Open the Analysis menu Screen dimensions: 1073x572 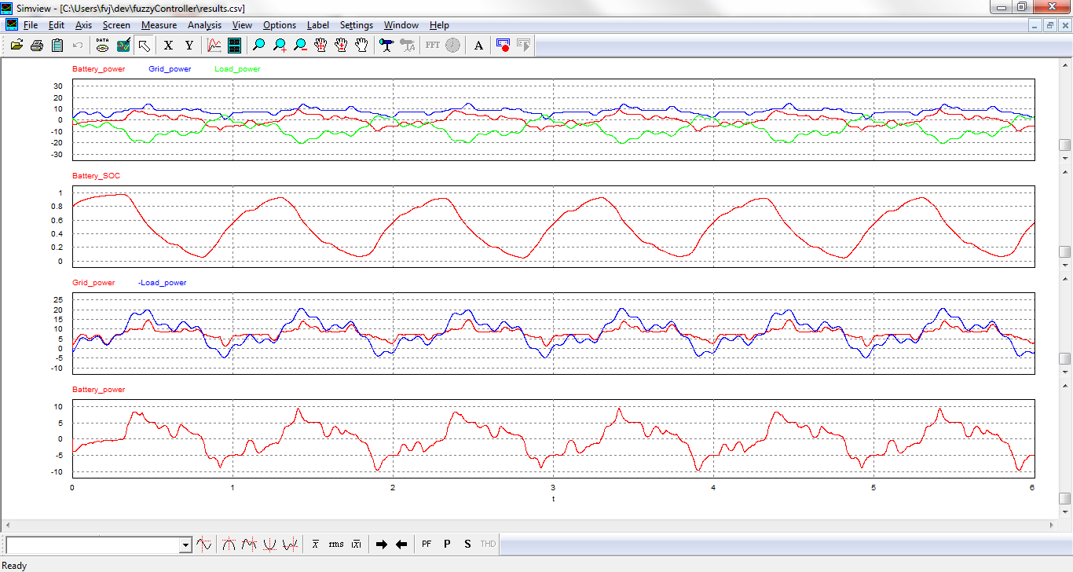pos(204,25)
